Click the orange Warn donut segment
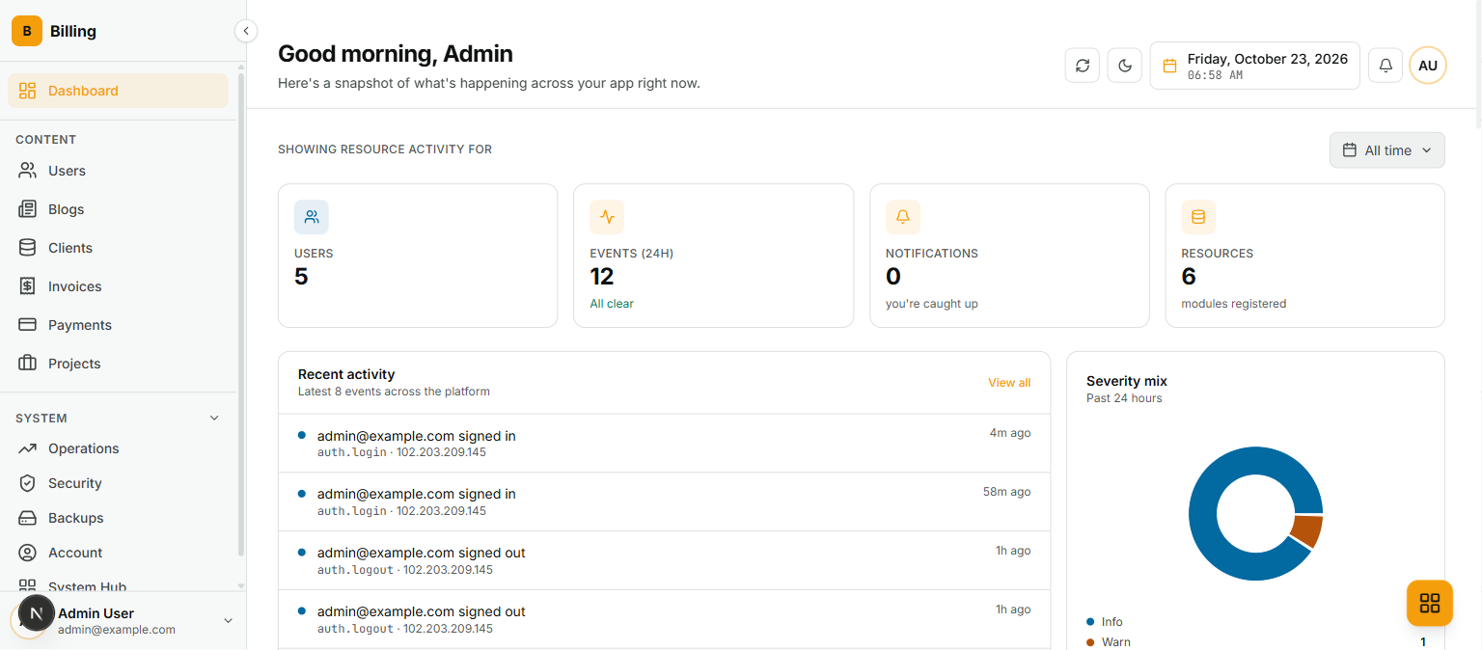This screenshot has width=1482, height=650. pos(1308,529)
